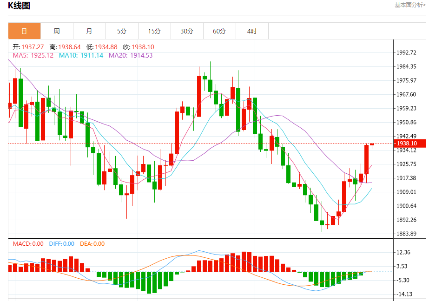This screenshot has width=429, height=301.
Task: Click the 1883.89 axis label
Action: coord(406,234)
